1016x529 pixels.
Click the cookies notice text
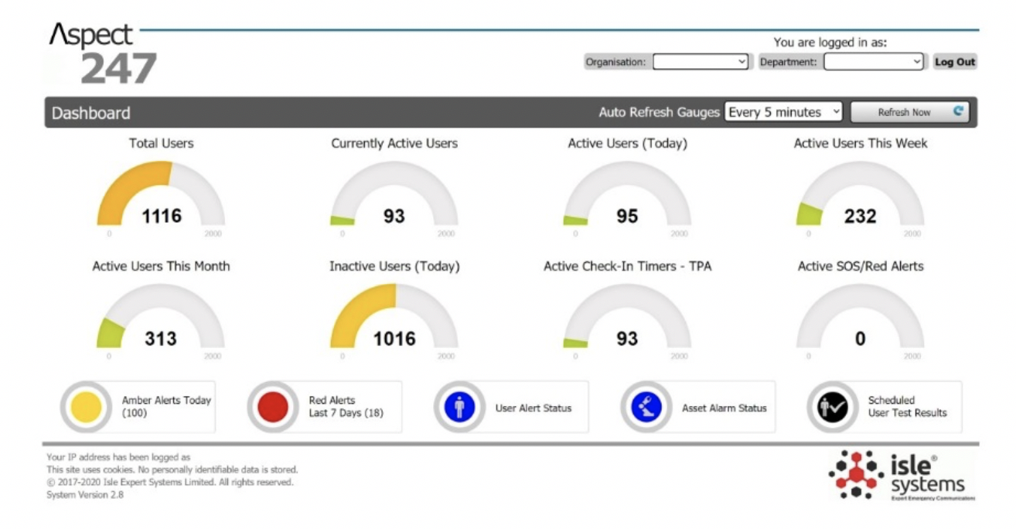click(172, 469)
